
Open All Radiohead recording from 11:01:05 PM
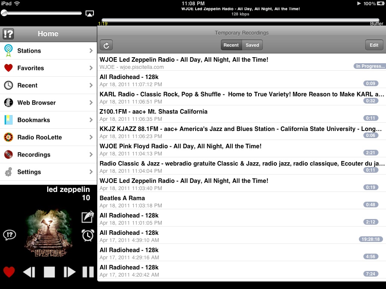[x=242, y=218]
